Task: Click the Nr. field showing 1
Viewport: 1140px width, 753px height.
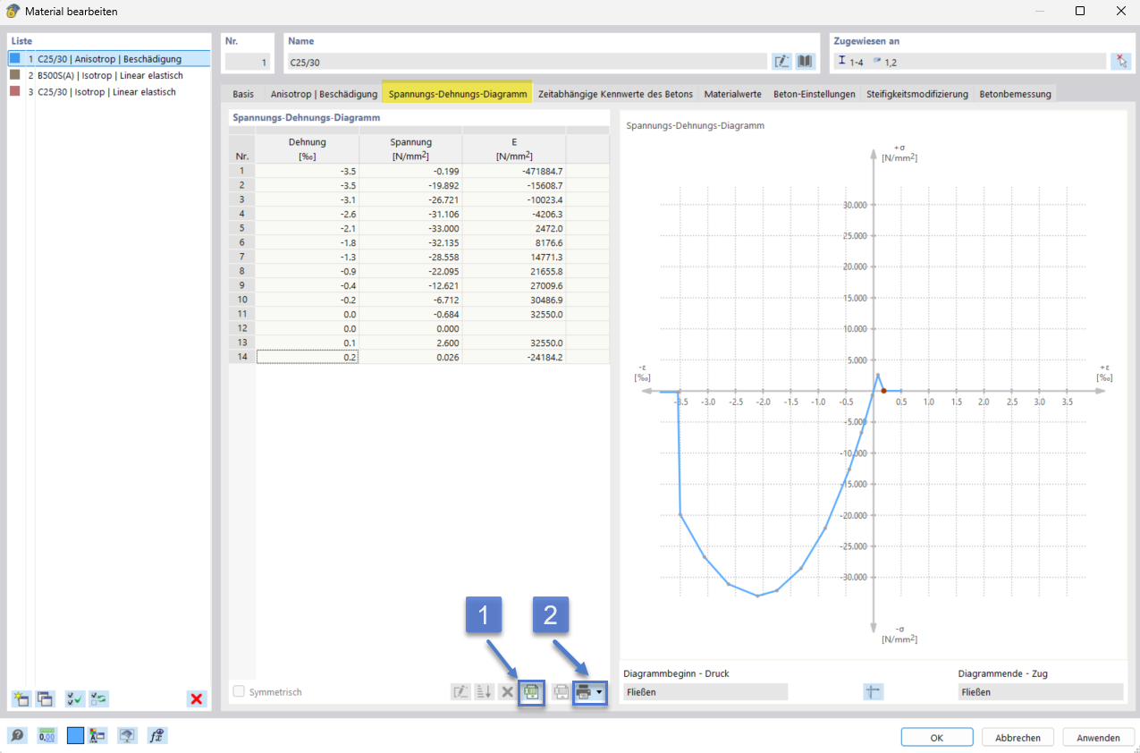Action: [x=248, y=62]
